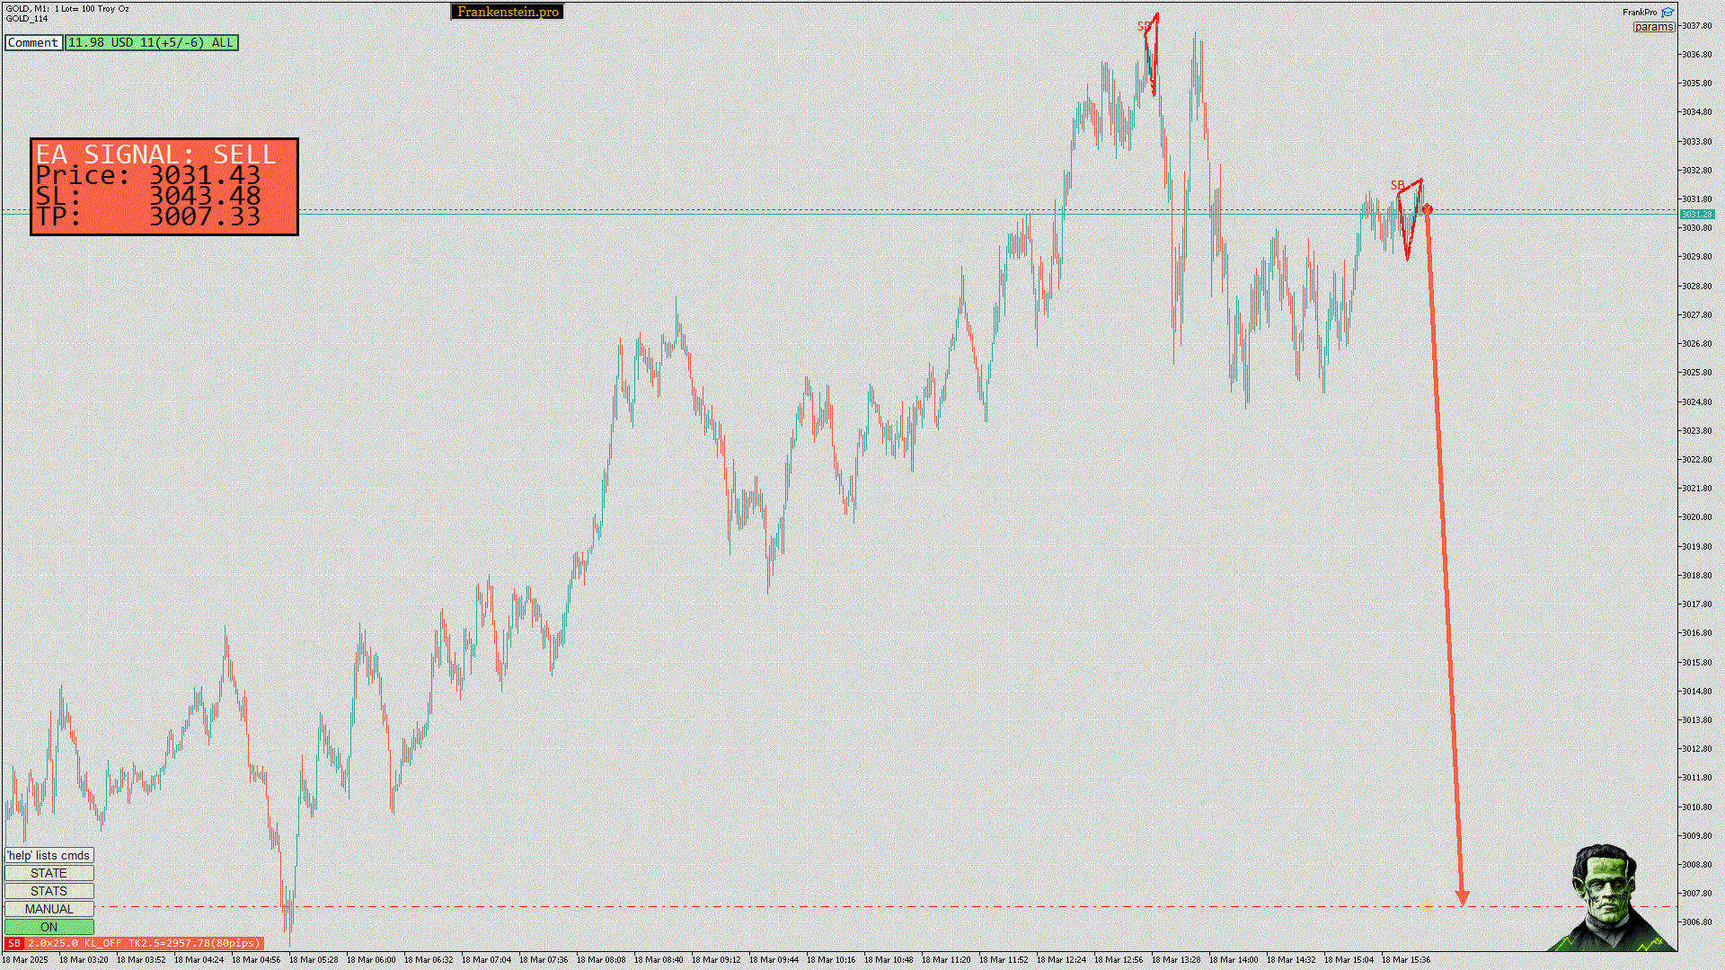Click the red sell entry arrow marker
The image size is (1725, 970).
(1427, 209)
